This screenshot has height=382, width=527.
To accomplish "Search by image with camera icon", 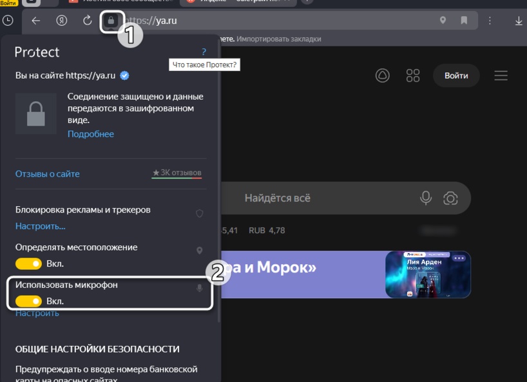I will click(x=450, y=198).
